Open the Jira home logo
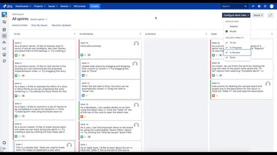The image size is (277, 155). pos(8,6)
